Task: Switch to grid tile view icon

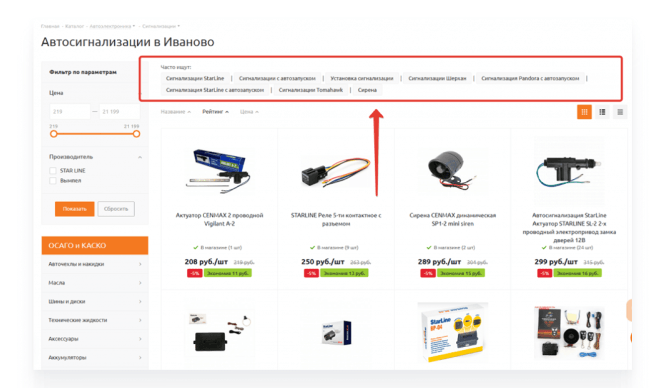Action: click(584, 112)
